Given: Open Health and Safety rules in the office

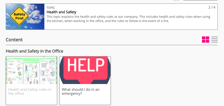Looking at the screenshot, I should [x=30, y=91].
